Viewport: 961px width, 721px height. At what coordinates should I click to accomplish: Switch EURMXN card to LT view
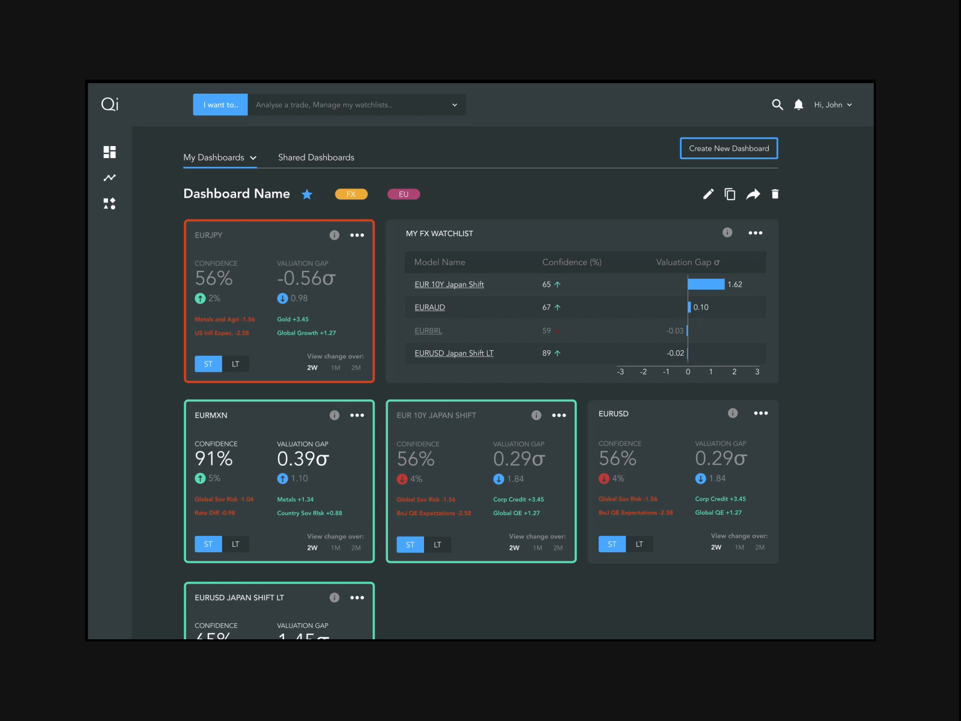[236, 544]
